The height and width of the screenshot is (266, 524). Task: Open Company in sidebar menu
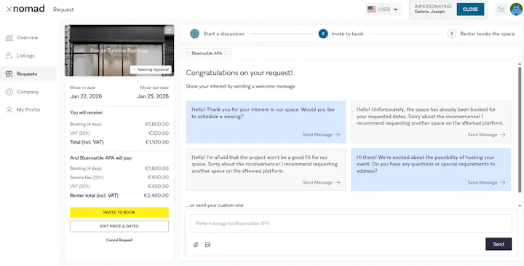28,92
